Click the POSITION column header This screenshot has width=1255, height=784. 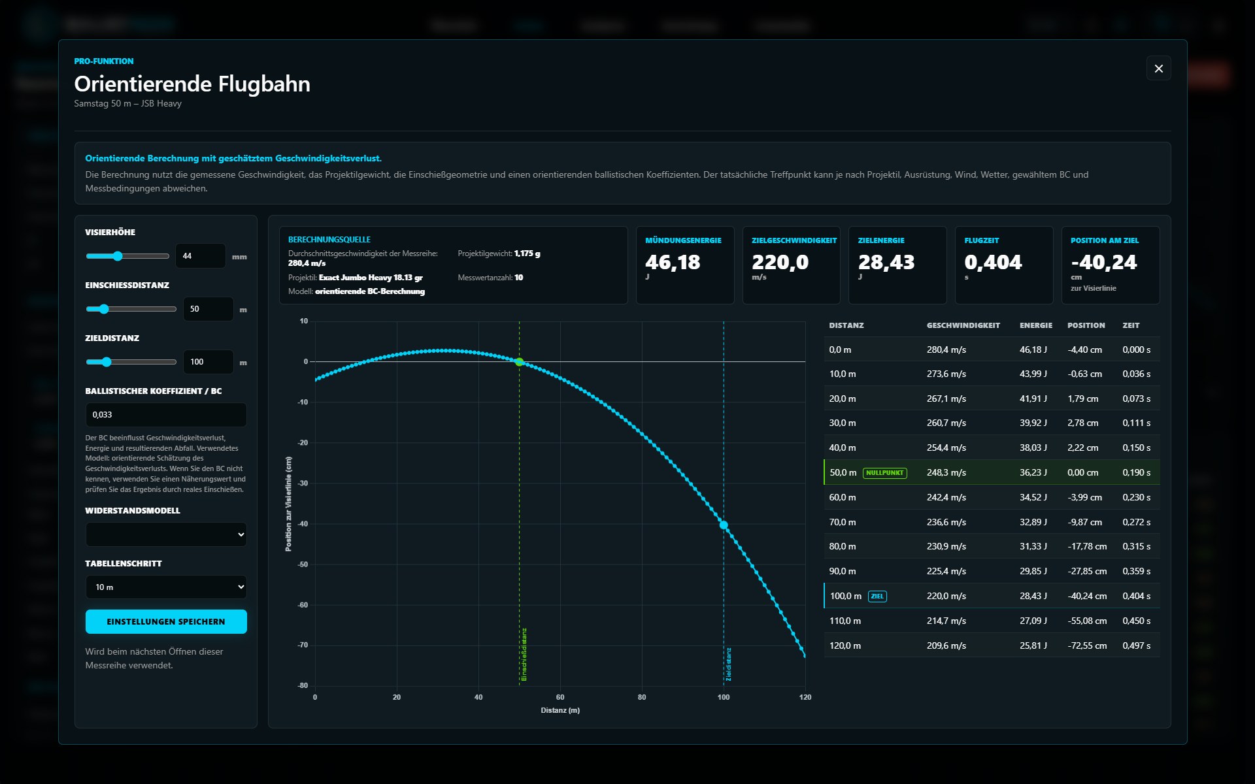(1086, 325)
